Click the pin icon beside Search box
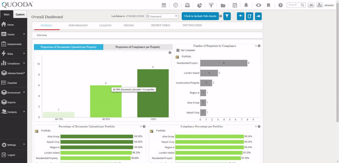Image resolution: width=339 pixels, height=163 pixels. click(311, 5)
